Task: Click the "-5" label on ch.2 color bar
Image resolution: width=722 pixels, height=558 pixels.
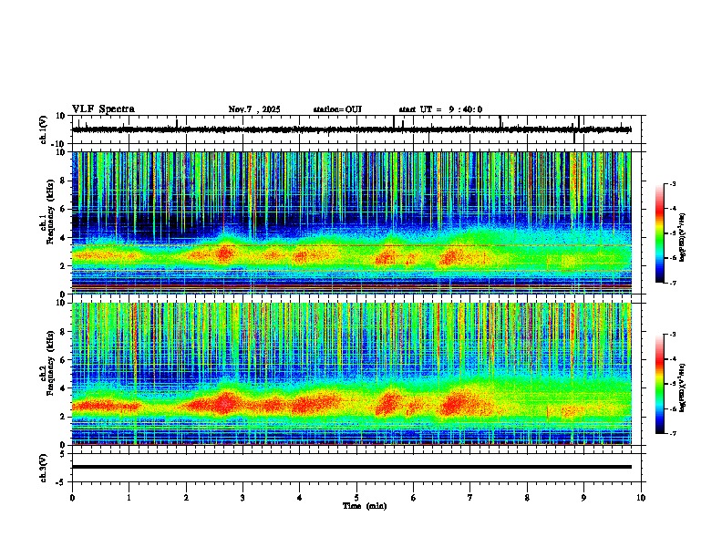Action: [x=672, y=384]
